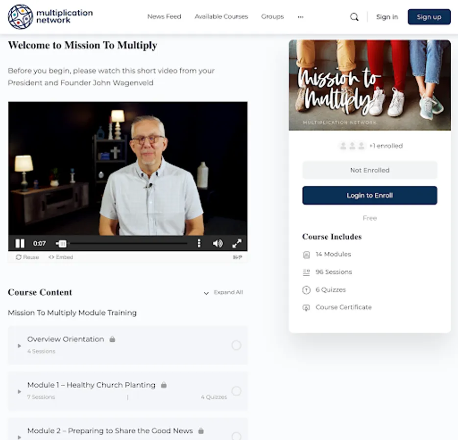Click 'Mission To Multiply Module Training' heading
The image size is (458, 440).
[72, 312]
